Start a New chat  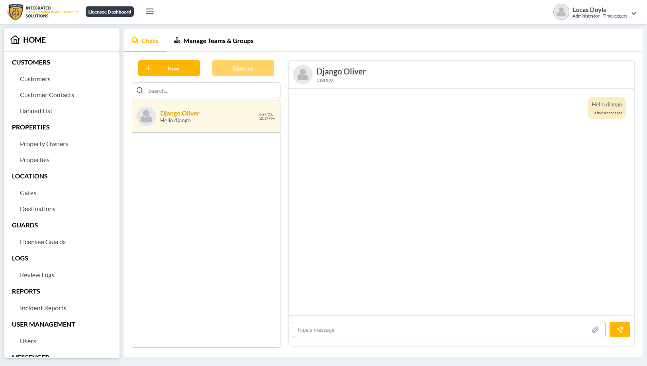tap(169, 68)
